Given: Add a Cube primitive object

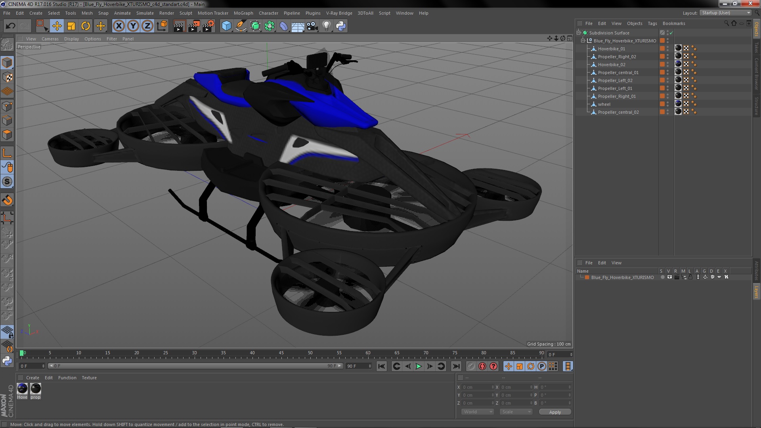Looking at the screenshot, I should pyautogui.click(x=226, y=26).
